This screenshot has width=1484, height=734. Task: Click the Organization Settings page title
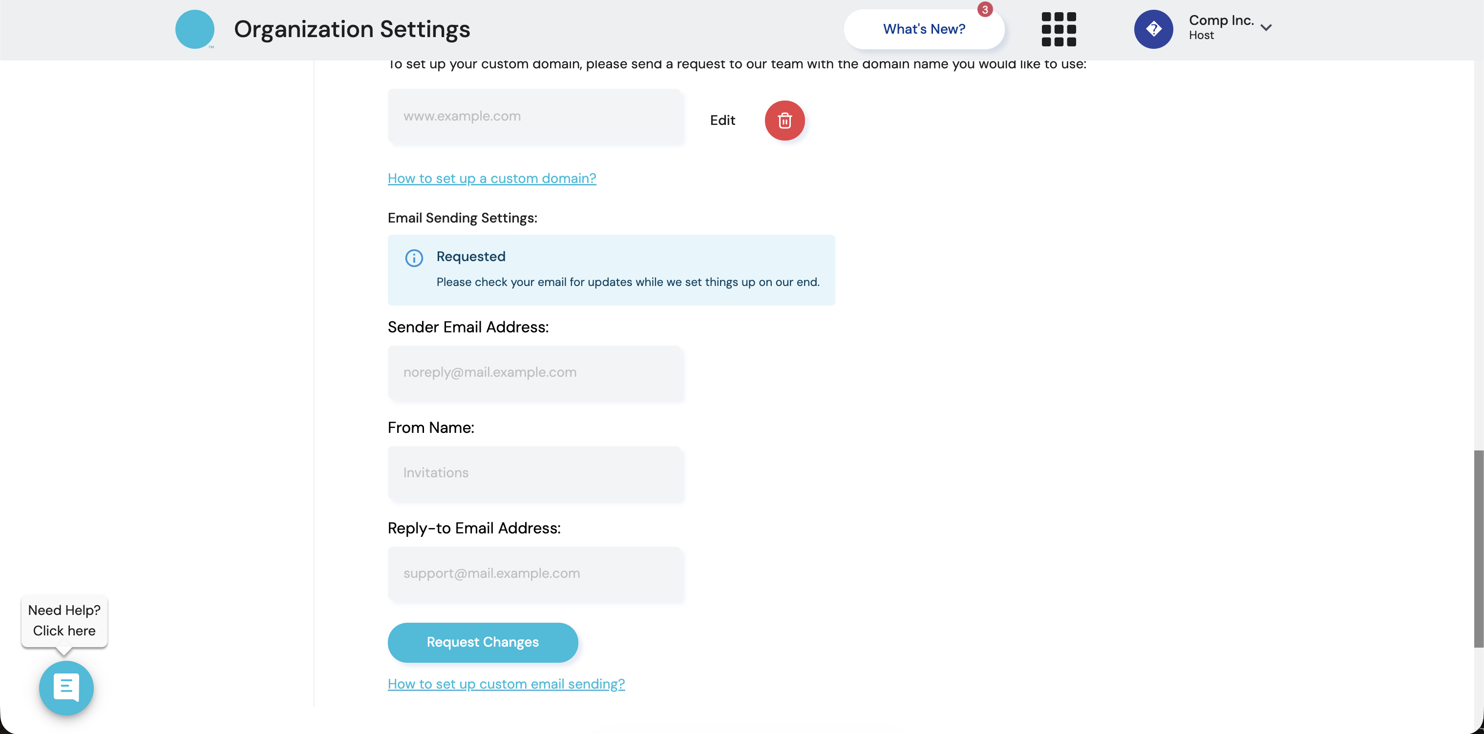point(351,29)
